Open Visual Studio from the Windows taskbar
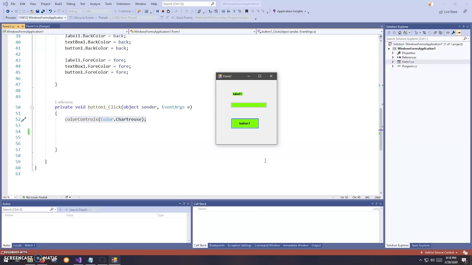Viewport: 472px width, 265px height. [78, 260]
